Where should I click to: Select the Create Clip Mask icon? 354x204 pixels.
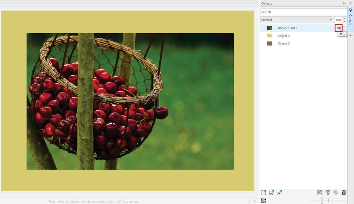(x=328, y=192)
